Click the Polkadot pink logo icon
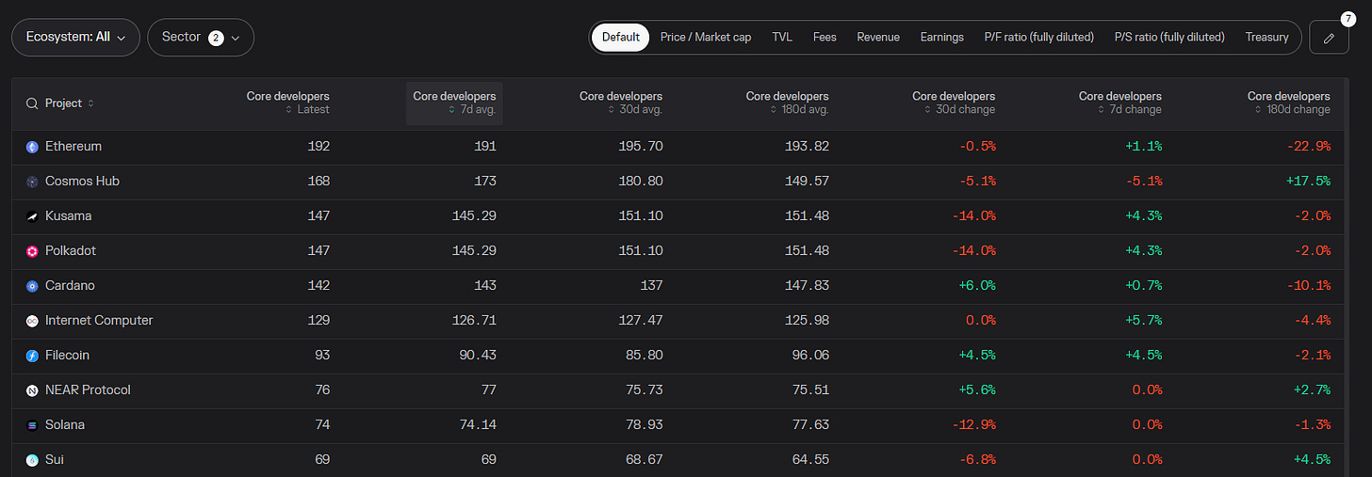Screen dimensions: 1372x477 32,251
